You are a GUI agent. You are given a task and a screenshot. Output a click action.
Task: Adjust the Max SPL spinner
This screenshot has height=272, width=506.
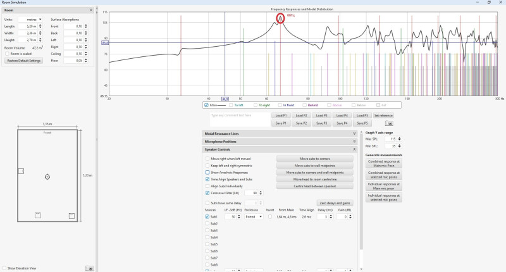click(x=400, y=139)
